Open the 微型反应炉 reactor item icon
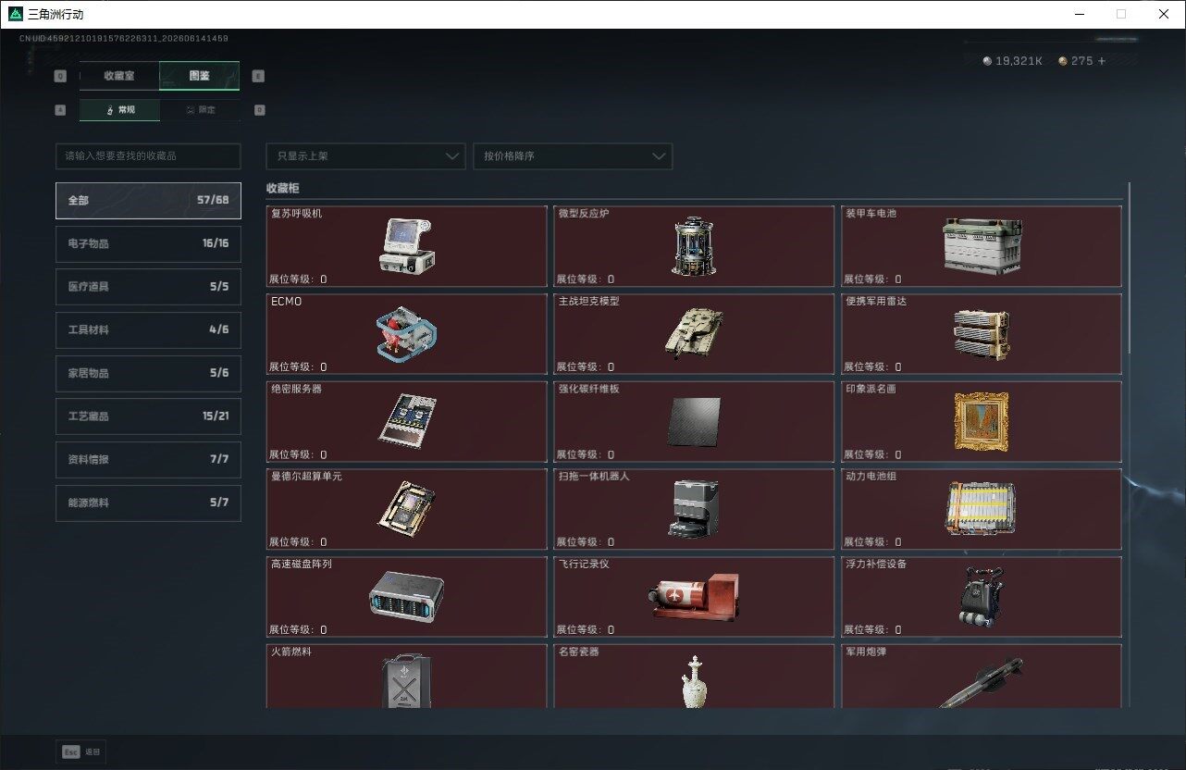1186x770 pixels. tap(694, 247)
